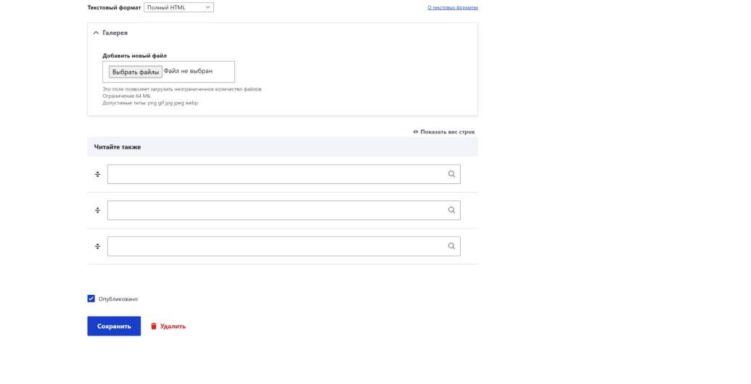Focus the second Читайте также field
The height and width of the screenshot is (384, 751).
(284, 210)
